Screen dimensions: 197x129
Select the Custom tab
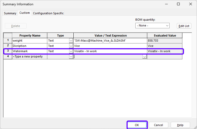tap(25, 13)
